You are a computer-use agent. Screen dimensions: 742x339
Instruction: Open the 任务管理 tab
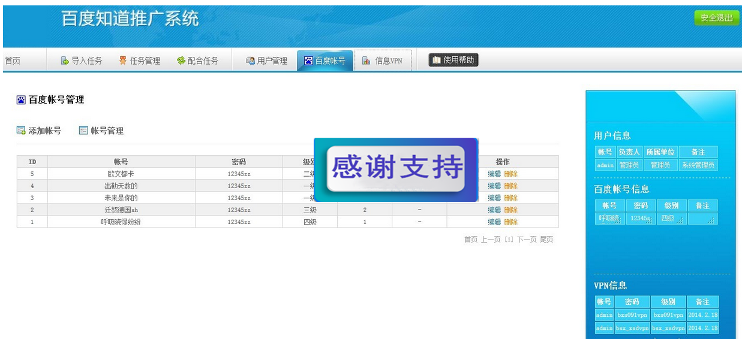coord(140,60)
